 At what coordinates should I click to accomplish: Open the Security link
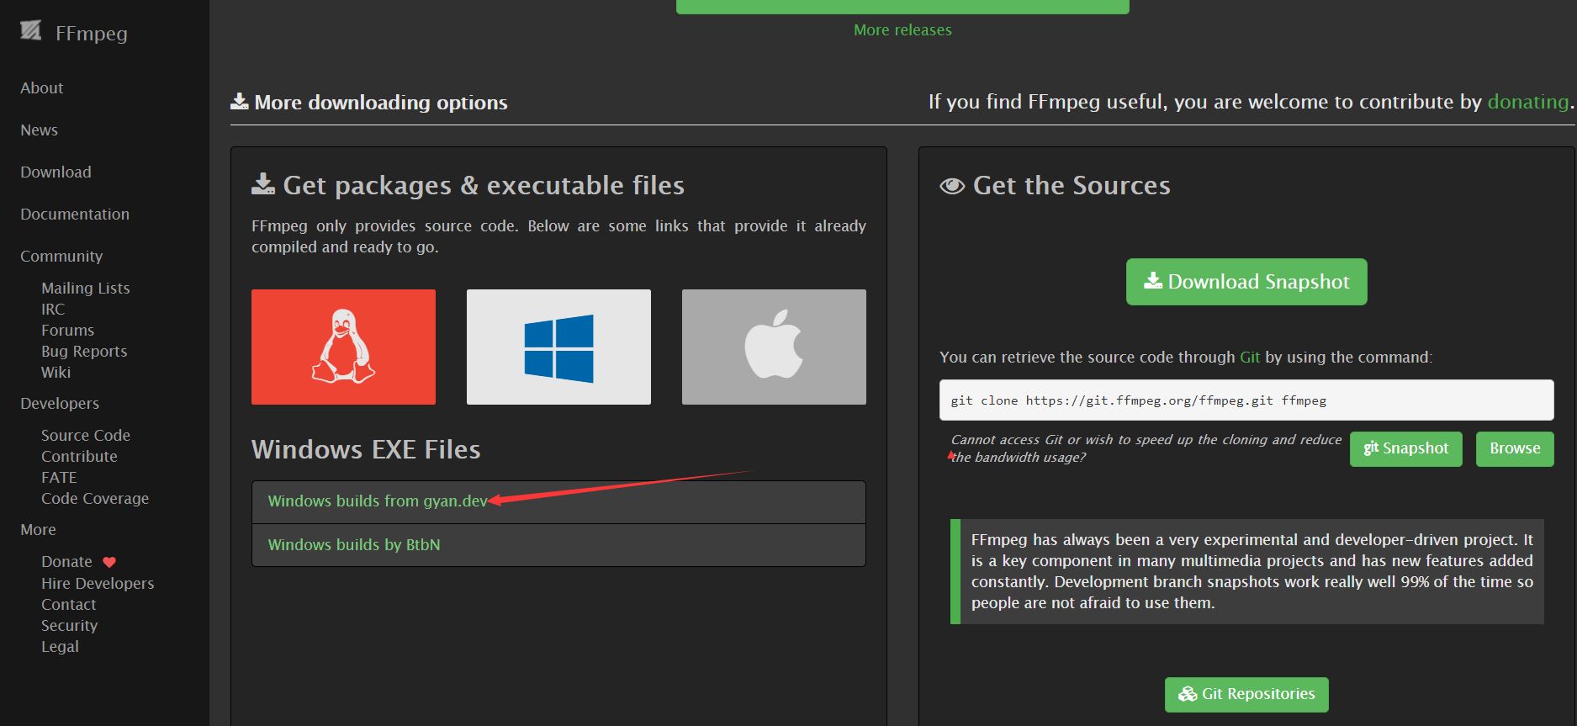pos(69,625)
